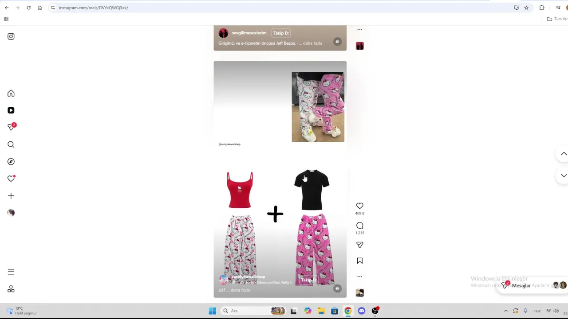Open the Reels icon in the sidebar
This screenshot has width=568, height=319.
11,110
